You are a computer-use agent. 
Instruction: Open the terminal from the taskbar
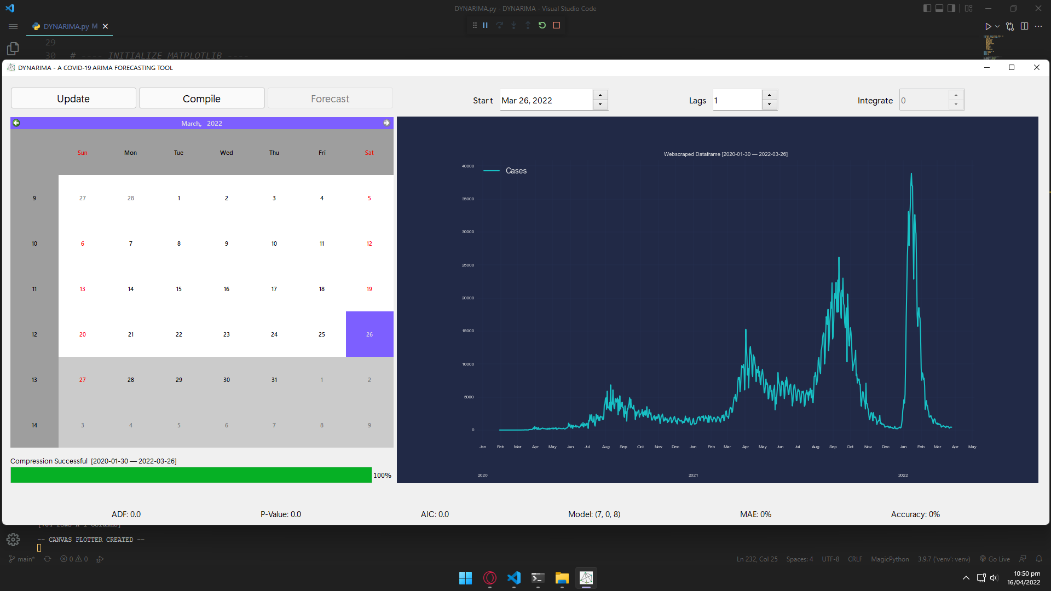click(x=538, y=578)
